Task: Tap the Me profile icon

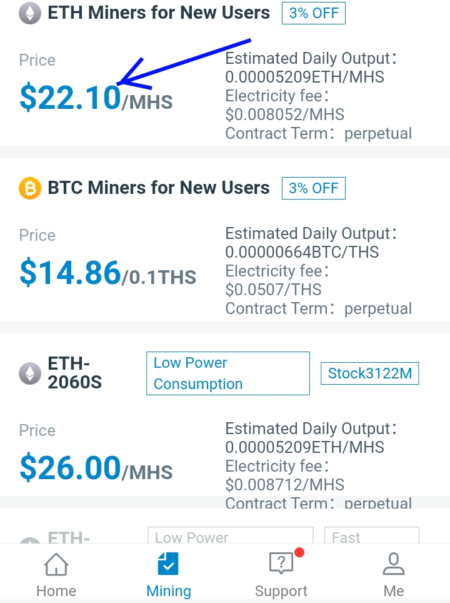Action: coord(394,564)
